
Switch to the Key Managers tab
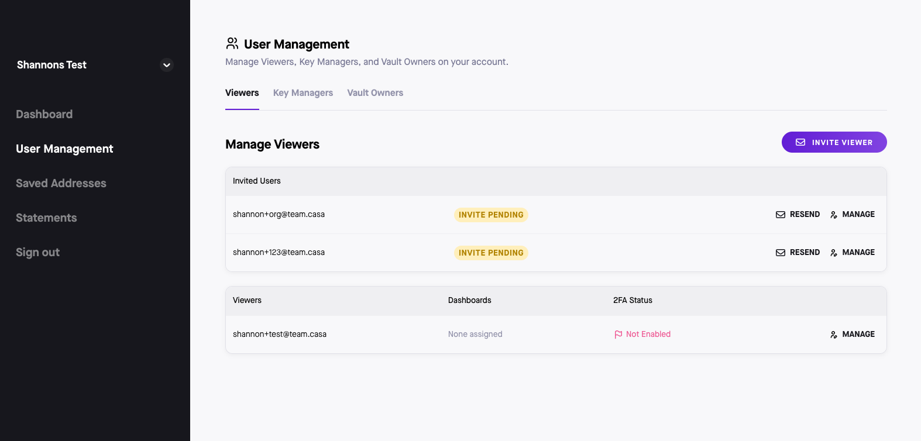303,93
